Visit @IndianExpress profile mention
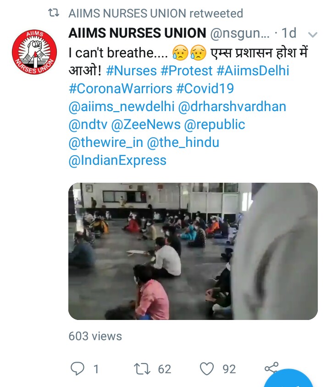This screenshot has width=327, height=387. click(117, 160)
